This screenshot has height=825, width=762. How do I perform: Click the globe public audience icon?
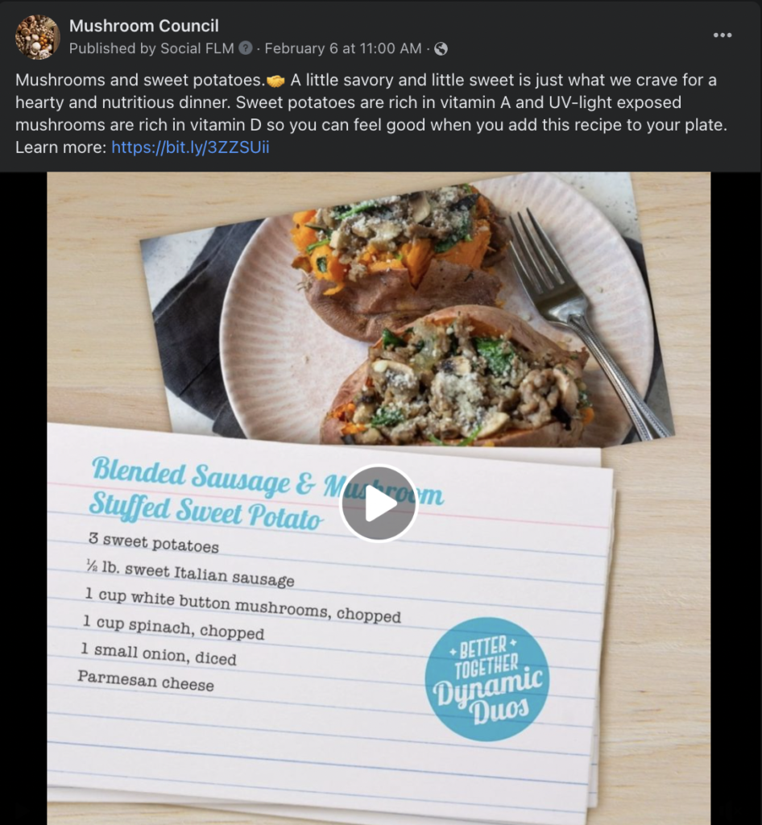441,49
